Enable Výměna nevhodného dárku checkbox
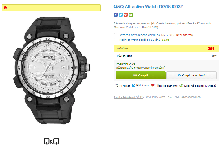 [116, 35]
